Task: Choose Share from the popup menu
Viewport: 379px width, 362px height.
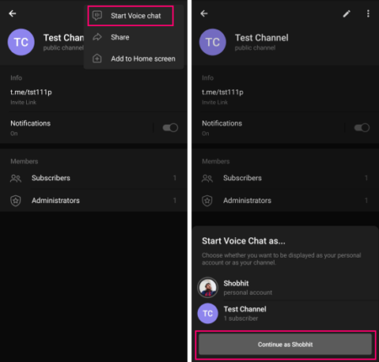Action: point(134,37)
